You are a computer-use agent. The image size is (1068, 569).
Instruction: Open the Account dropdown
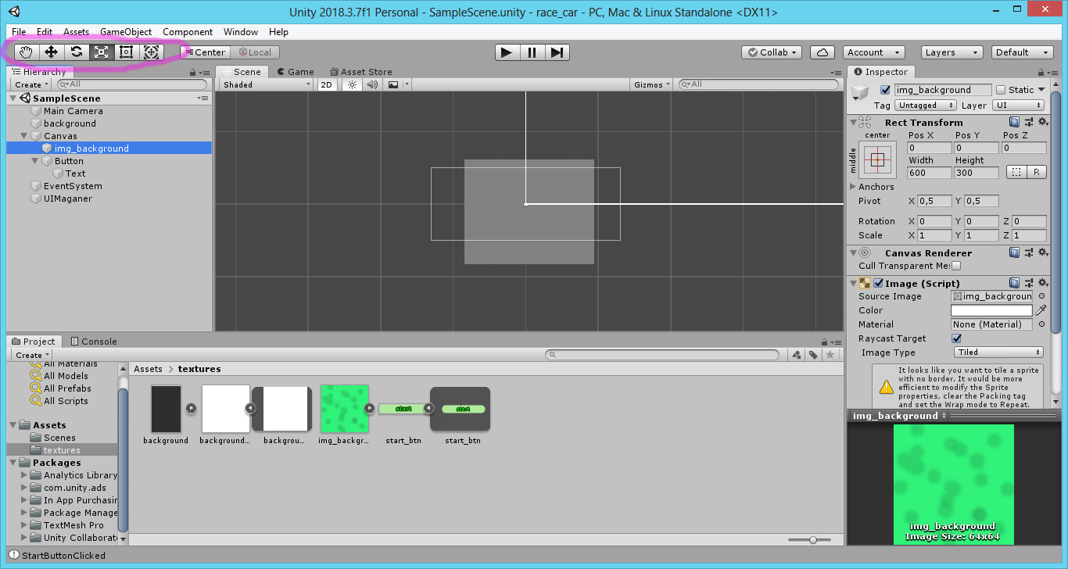(874, 52)
